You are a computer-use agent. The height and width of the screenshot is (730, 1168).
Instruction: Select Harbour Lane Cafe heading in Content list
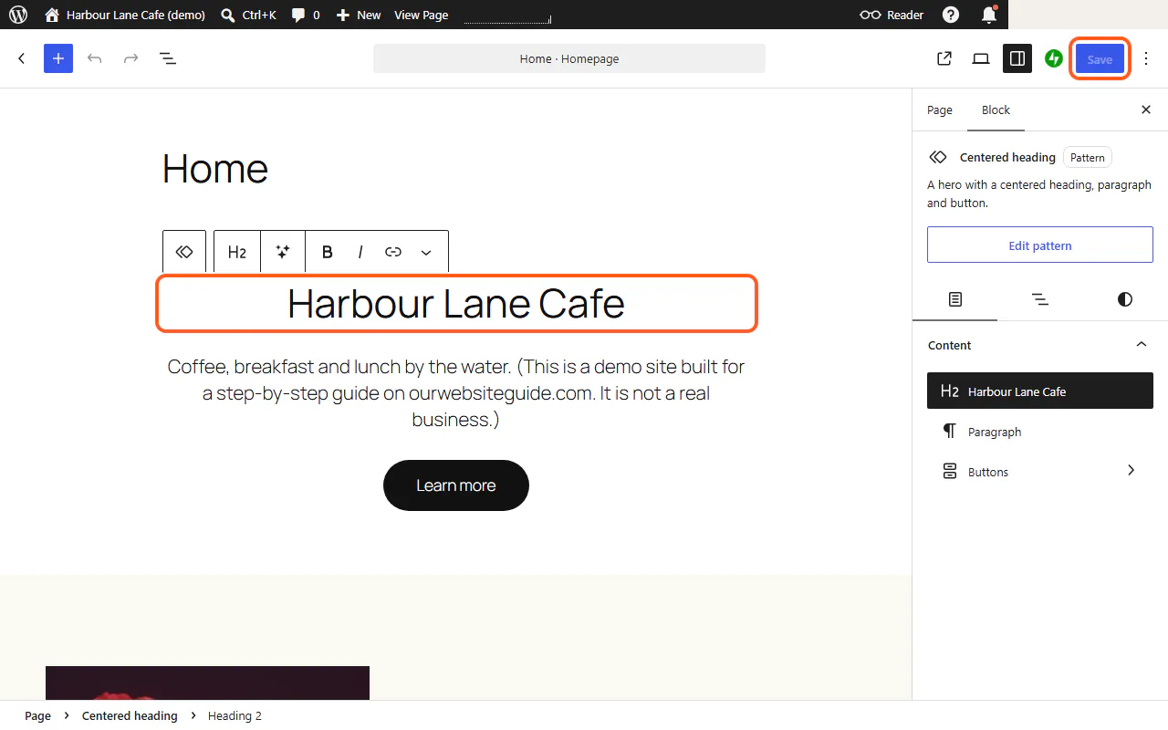[1040, 391]
